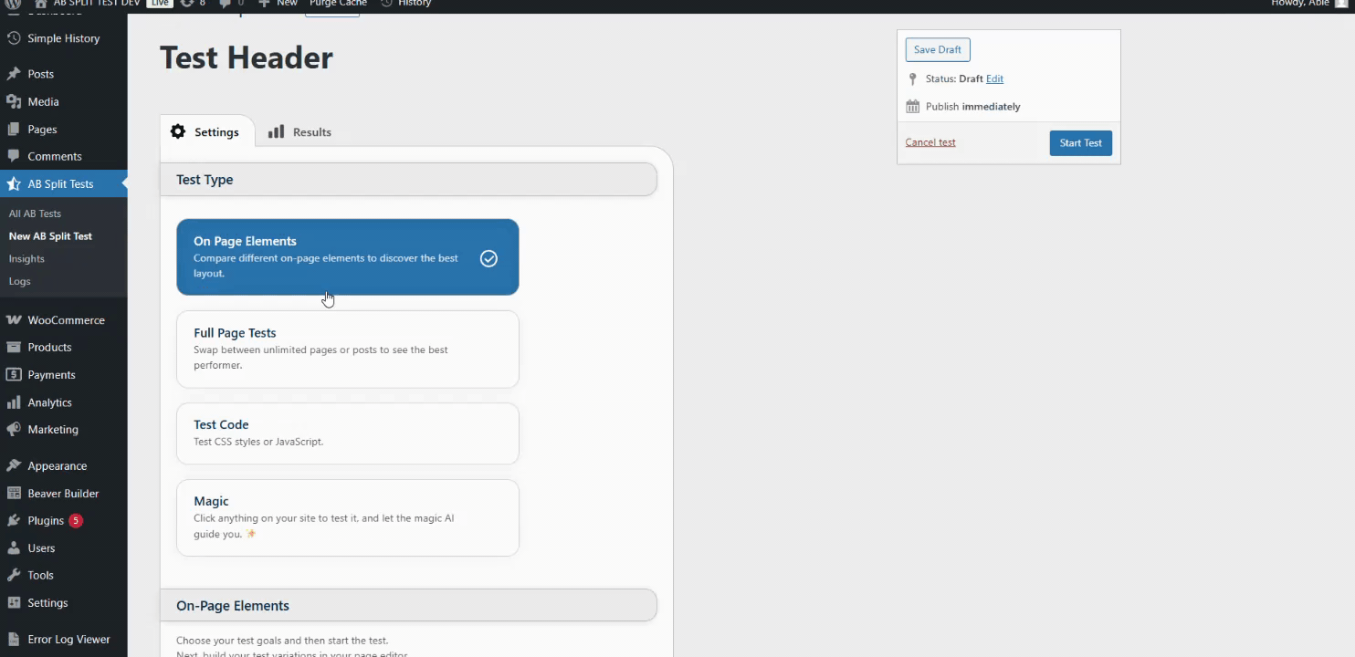Open the Media library menu icon
1355x657 pixels.
tap(14, 101)
